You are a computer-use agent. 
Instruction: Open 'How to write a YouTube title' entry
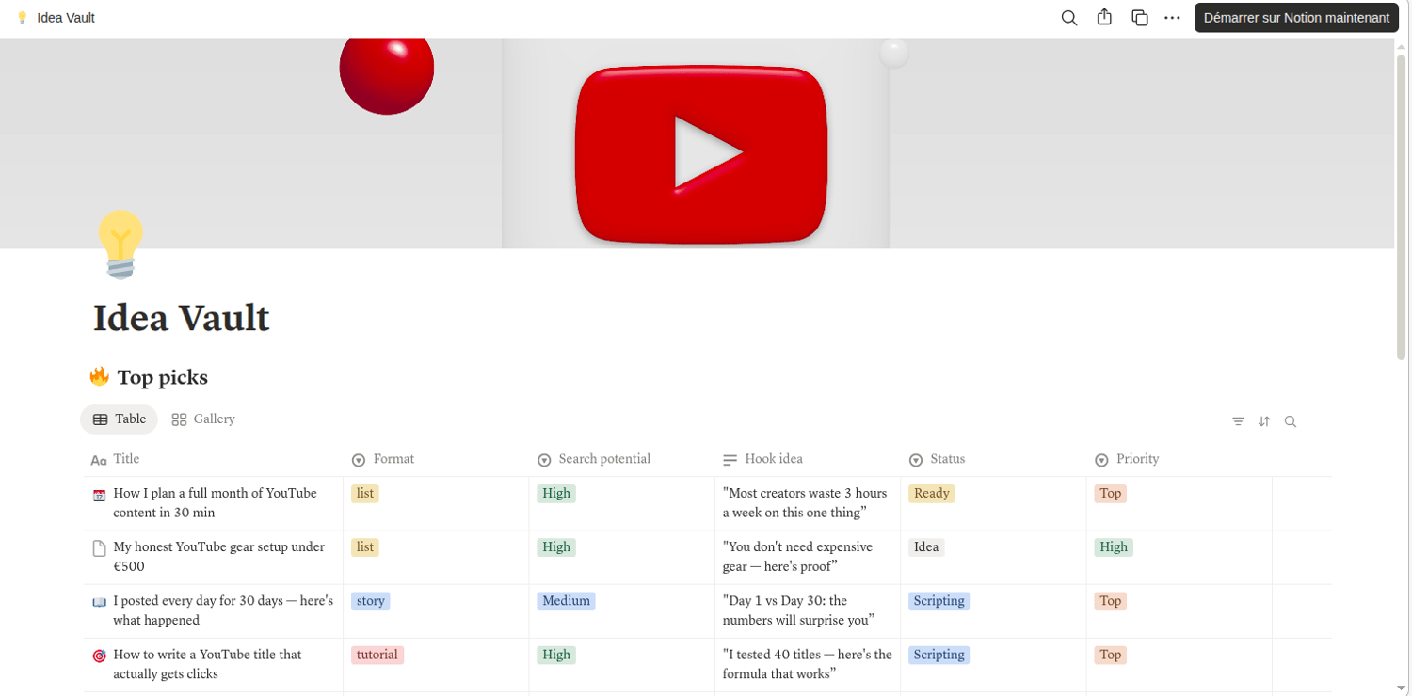(207, 664)
